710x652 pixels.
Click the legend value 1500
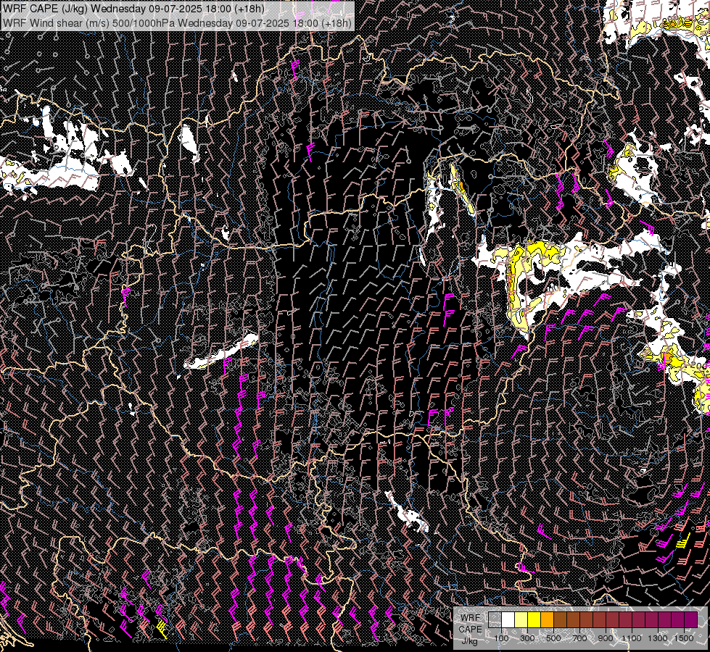(684, 638)
